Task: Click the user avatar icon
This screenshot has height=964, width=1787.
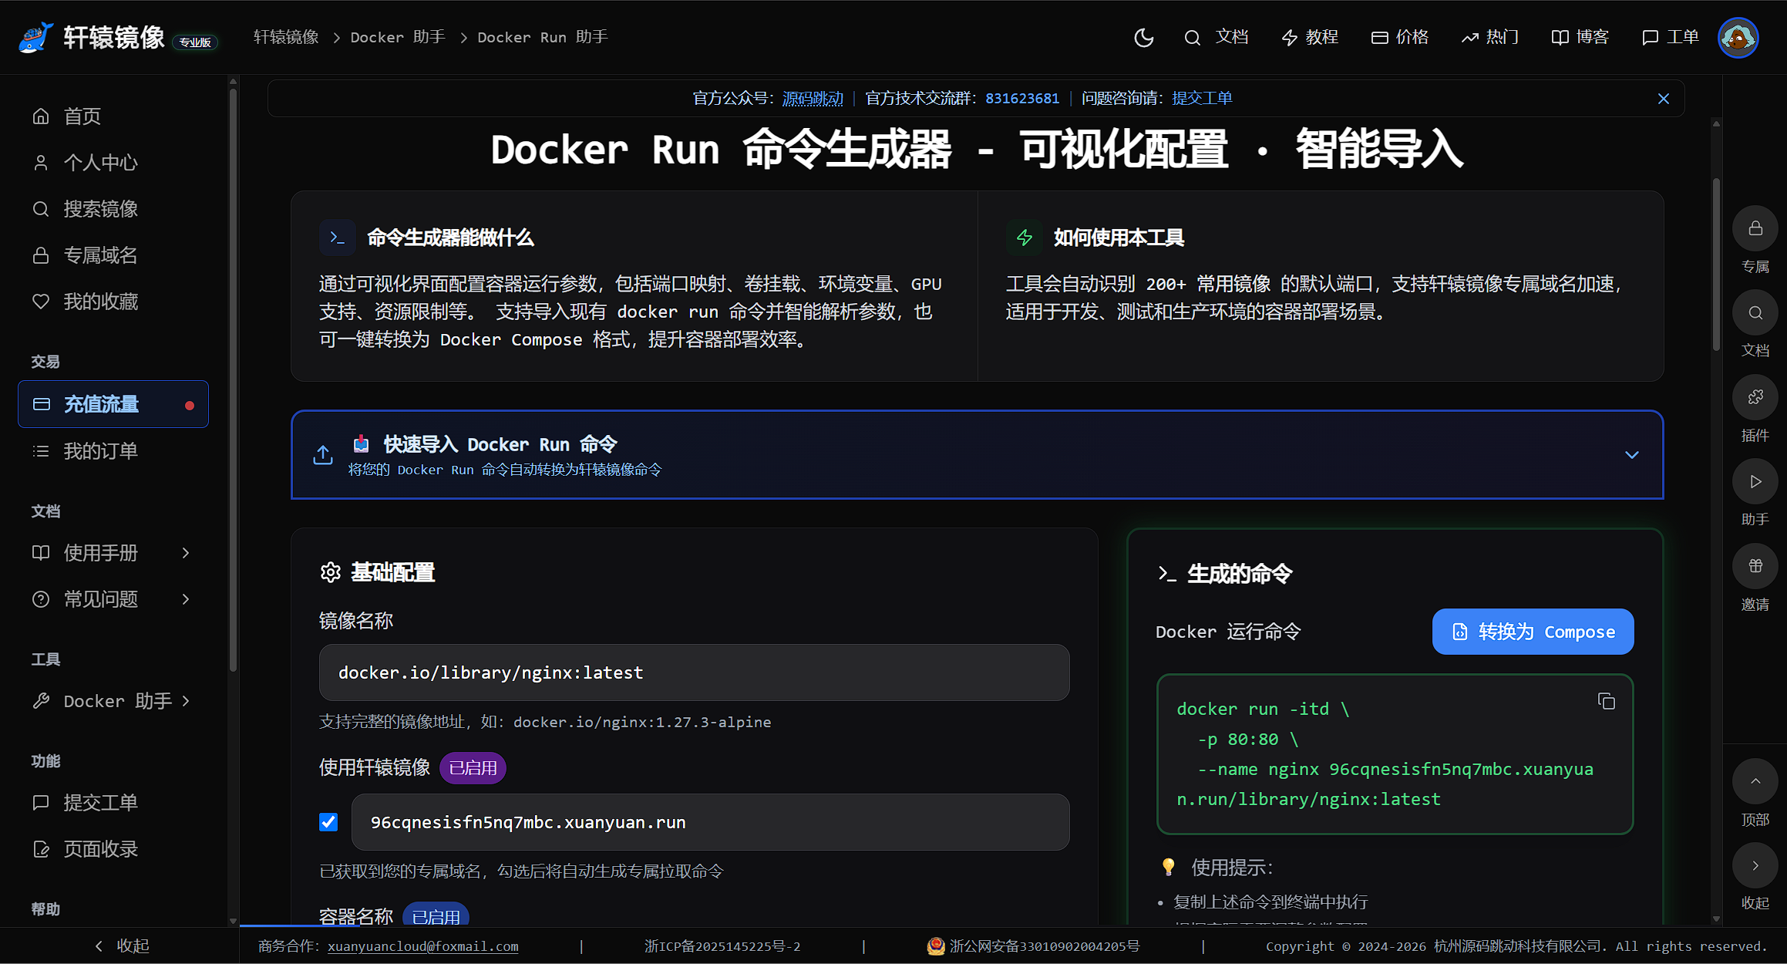Action: 1738,37
